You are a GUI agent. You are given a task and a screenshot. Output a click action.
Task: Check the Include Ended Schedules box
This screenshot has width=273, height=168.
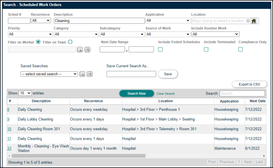[160, 50]
